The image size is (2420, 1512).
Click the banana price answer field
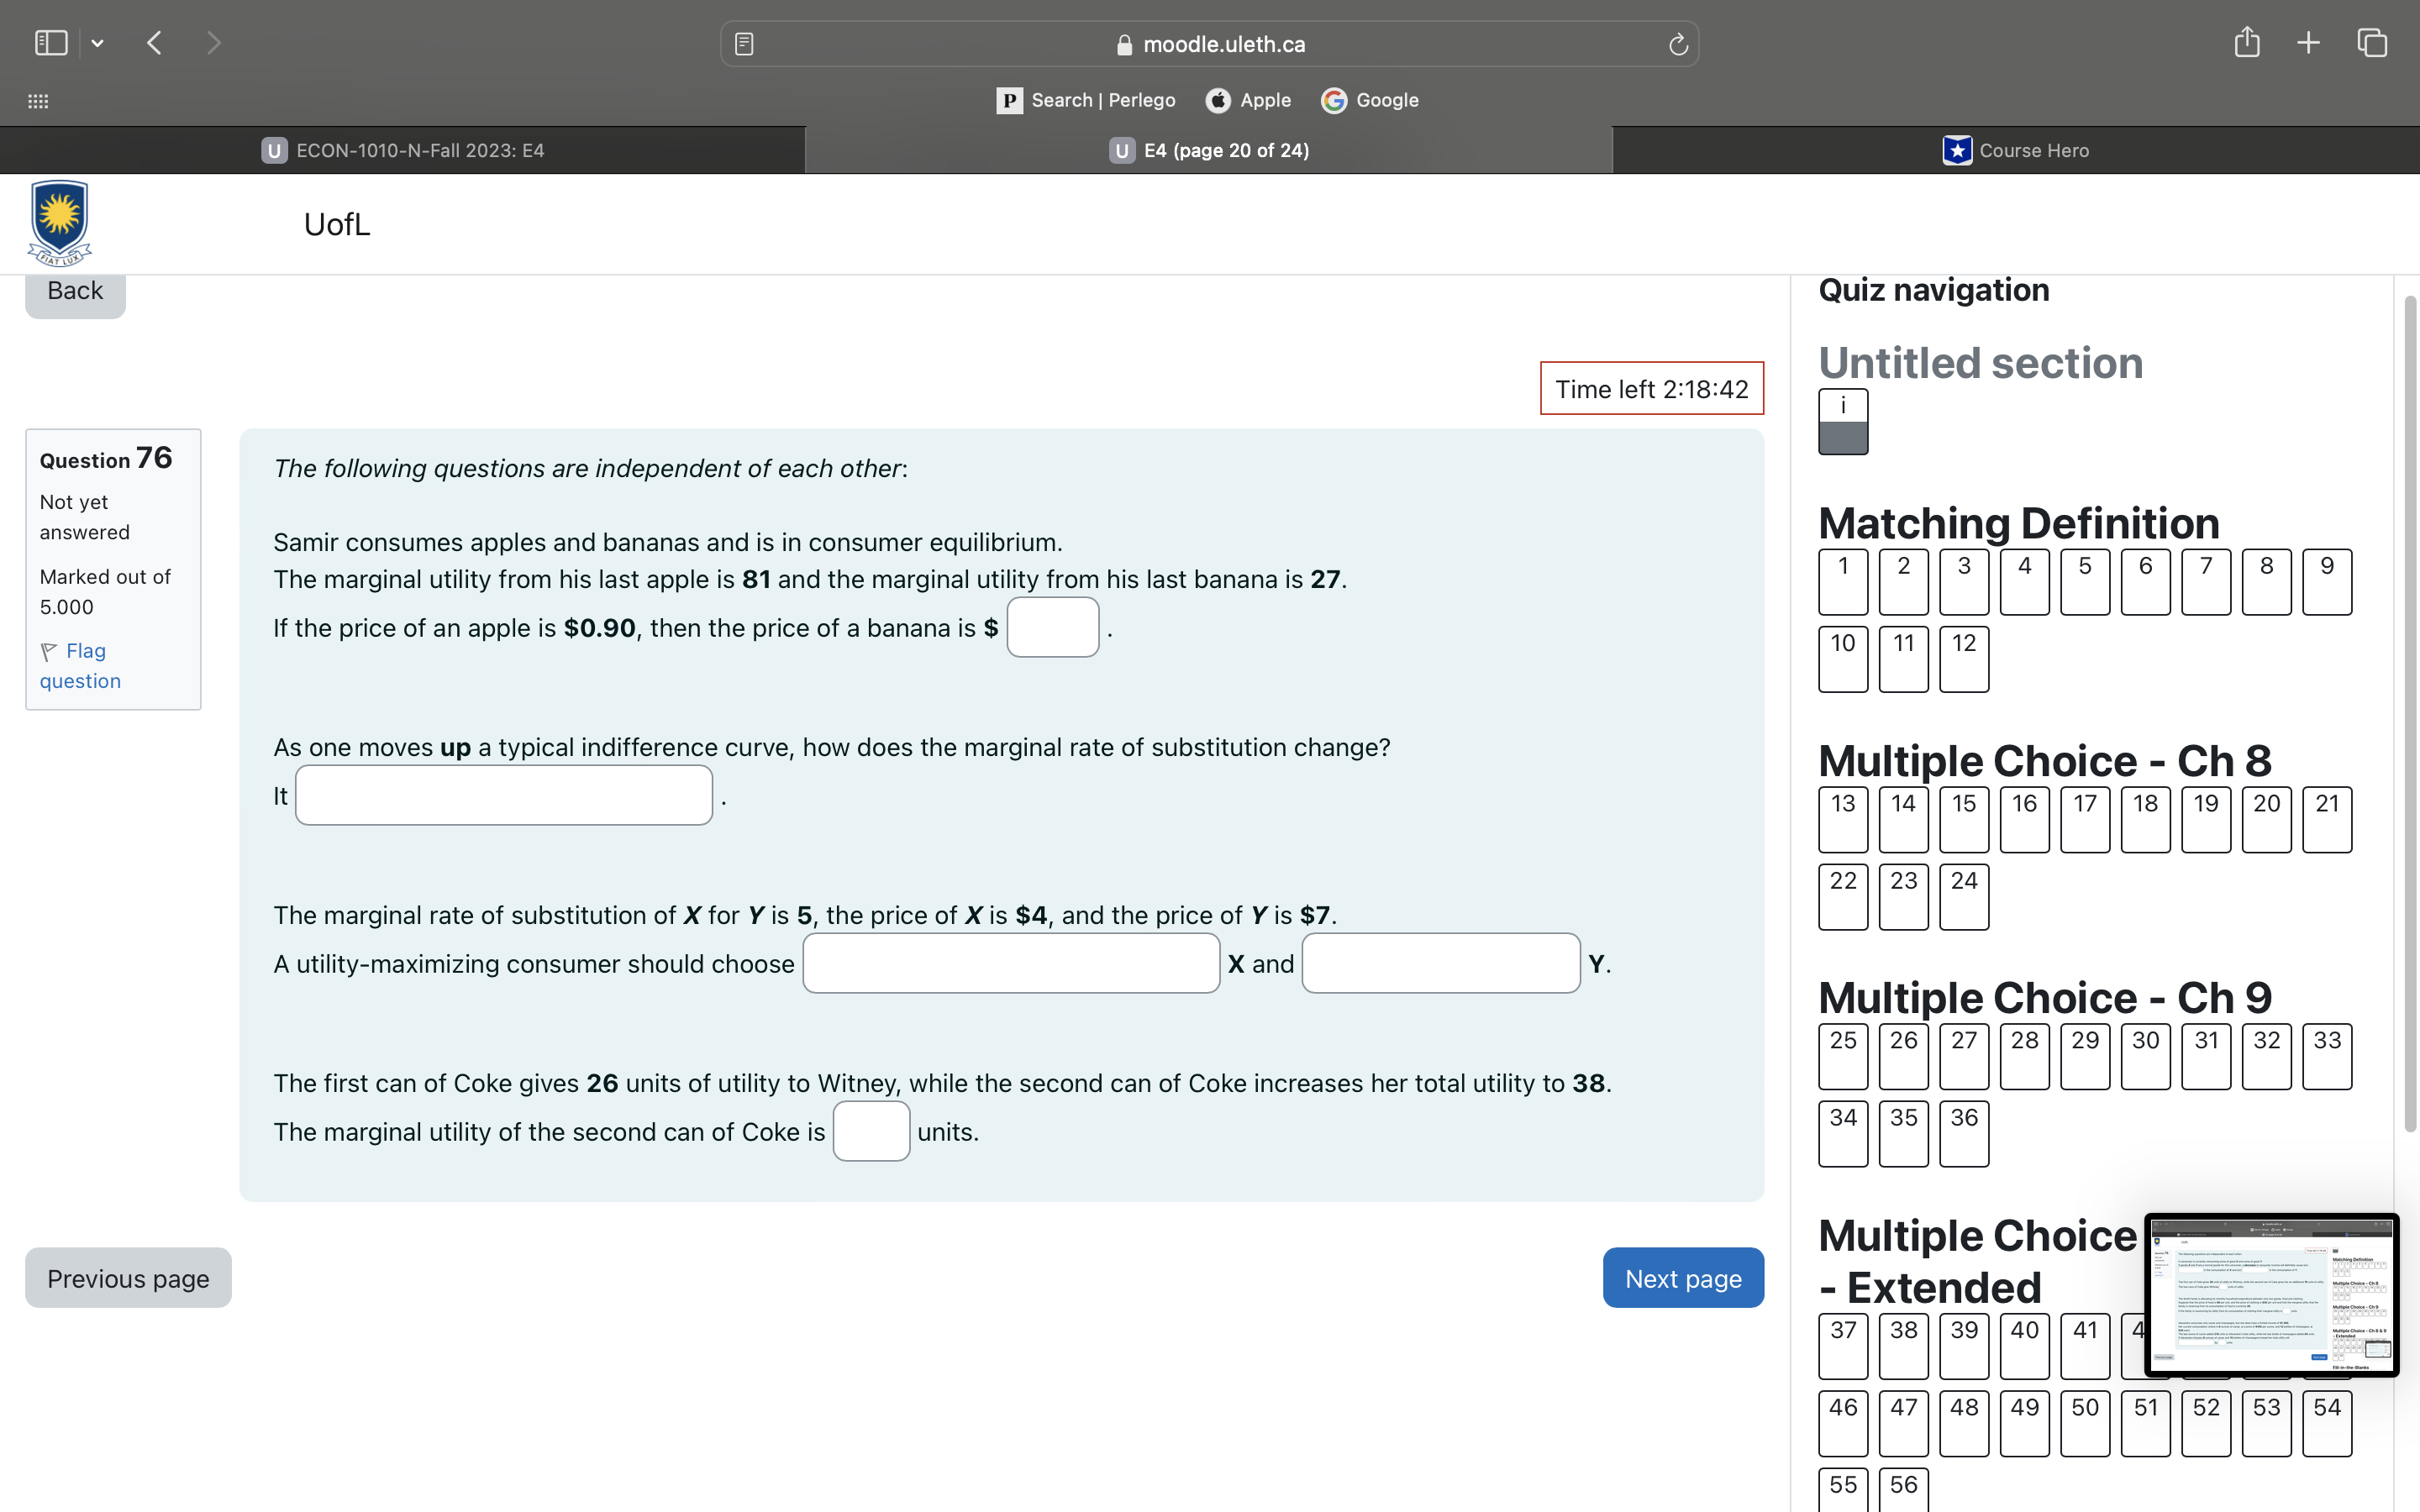pyautogui.click(x=1052, y=627)
